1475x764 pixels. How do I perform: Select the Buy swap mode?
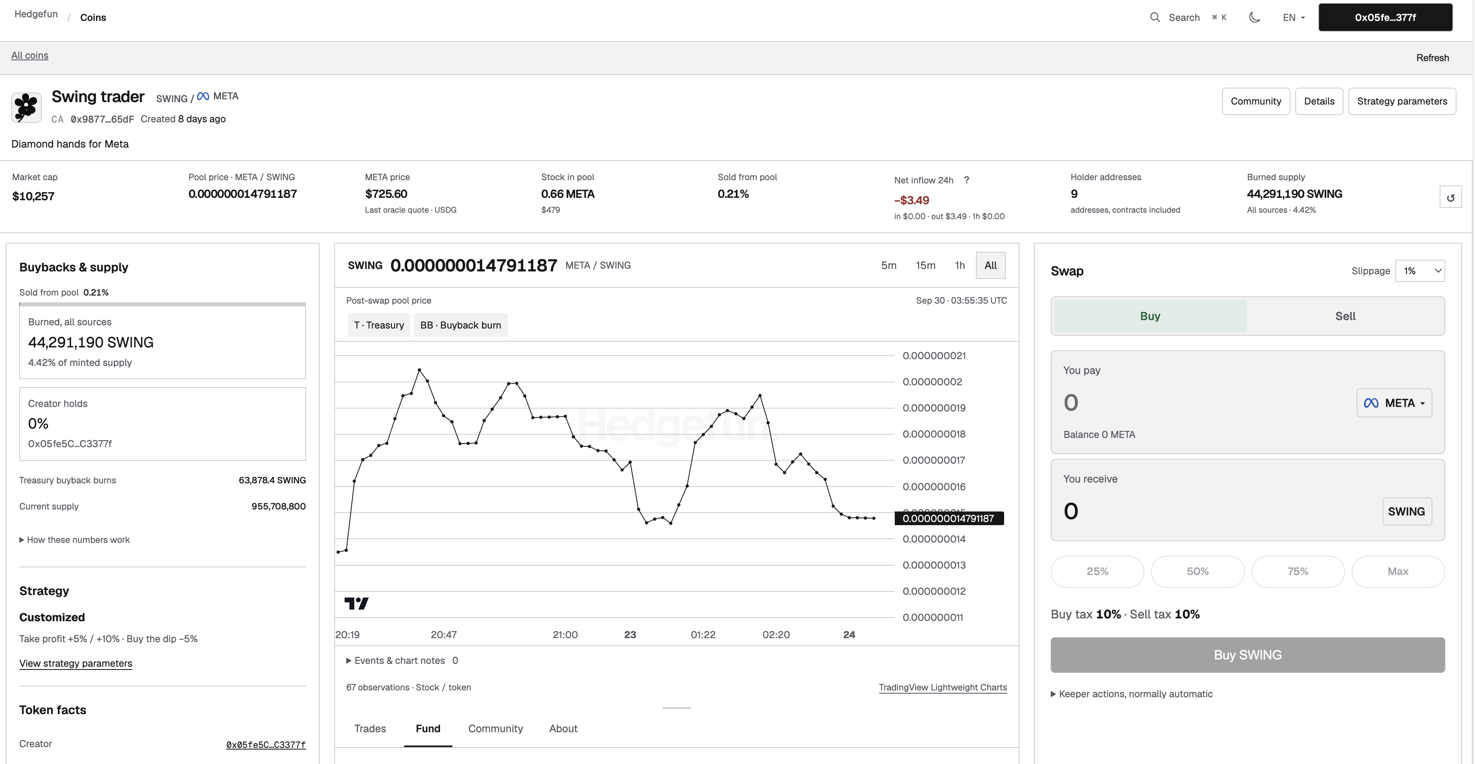tap(1150, 316)
